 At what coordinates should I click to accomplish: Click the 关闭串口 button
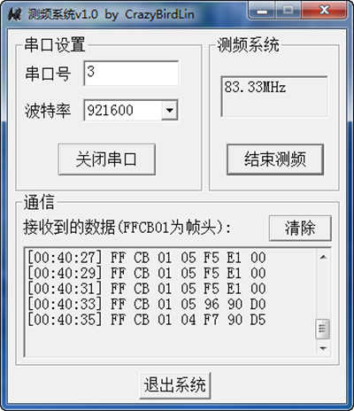(x=107, y=159)
